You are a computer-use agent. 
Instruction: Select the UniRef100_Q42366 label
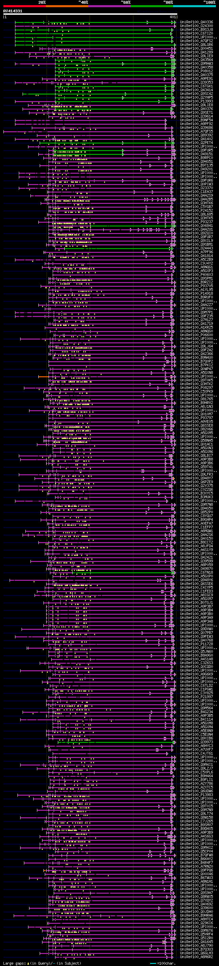(196, 354)
